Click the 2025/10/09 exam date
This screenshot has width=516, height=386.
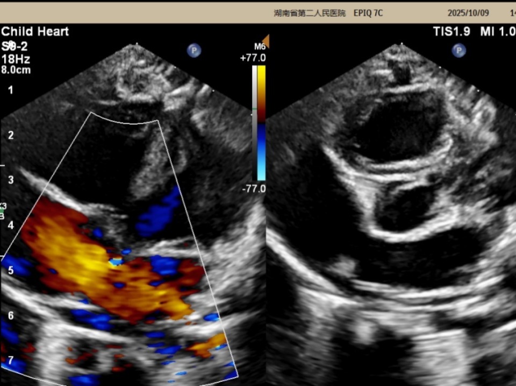point(468,13)
